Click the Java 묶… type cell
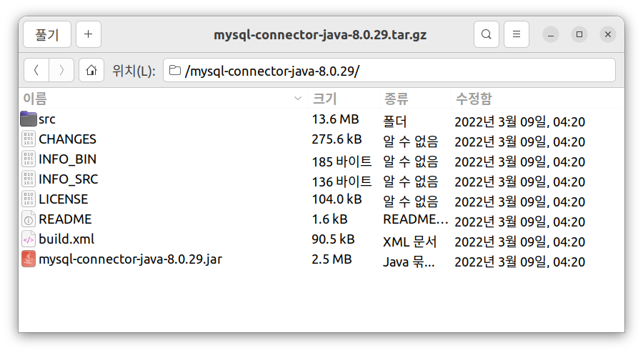The height and width of the screenshot is (353, 643). coord(409,262)
